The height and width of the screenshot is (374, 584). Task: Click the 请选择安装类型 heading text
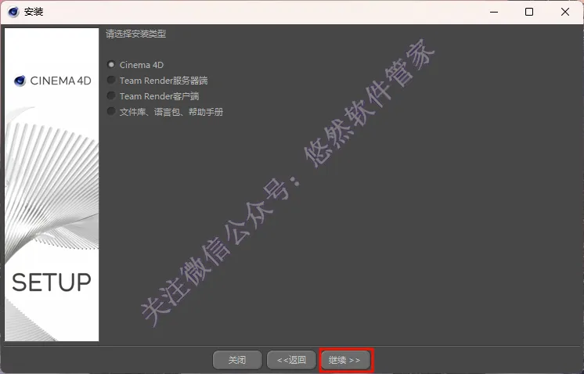pyautogui.click(x=135, y=34)
